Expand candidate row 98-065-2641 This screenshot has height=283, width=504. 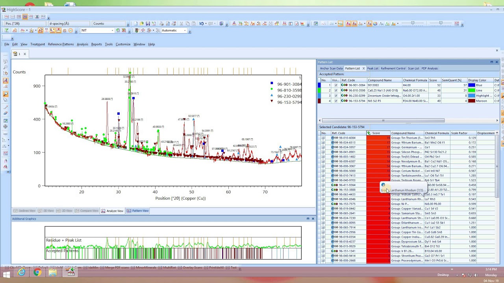coord(323,213)
